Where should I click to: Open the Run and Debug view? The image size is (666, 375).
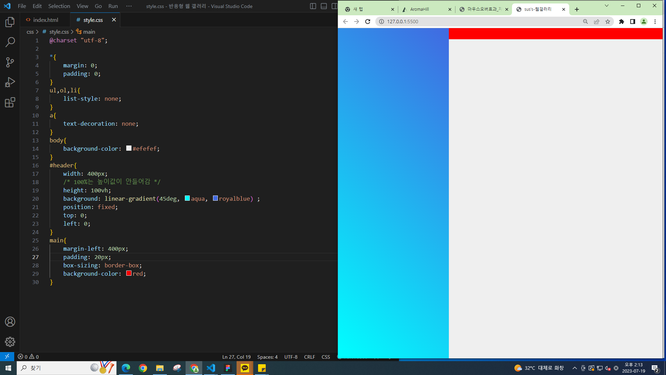click(x=10, y=82)
